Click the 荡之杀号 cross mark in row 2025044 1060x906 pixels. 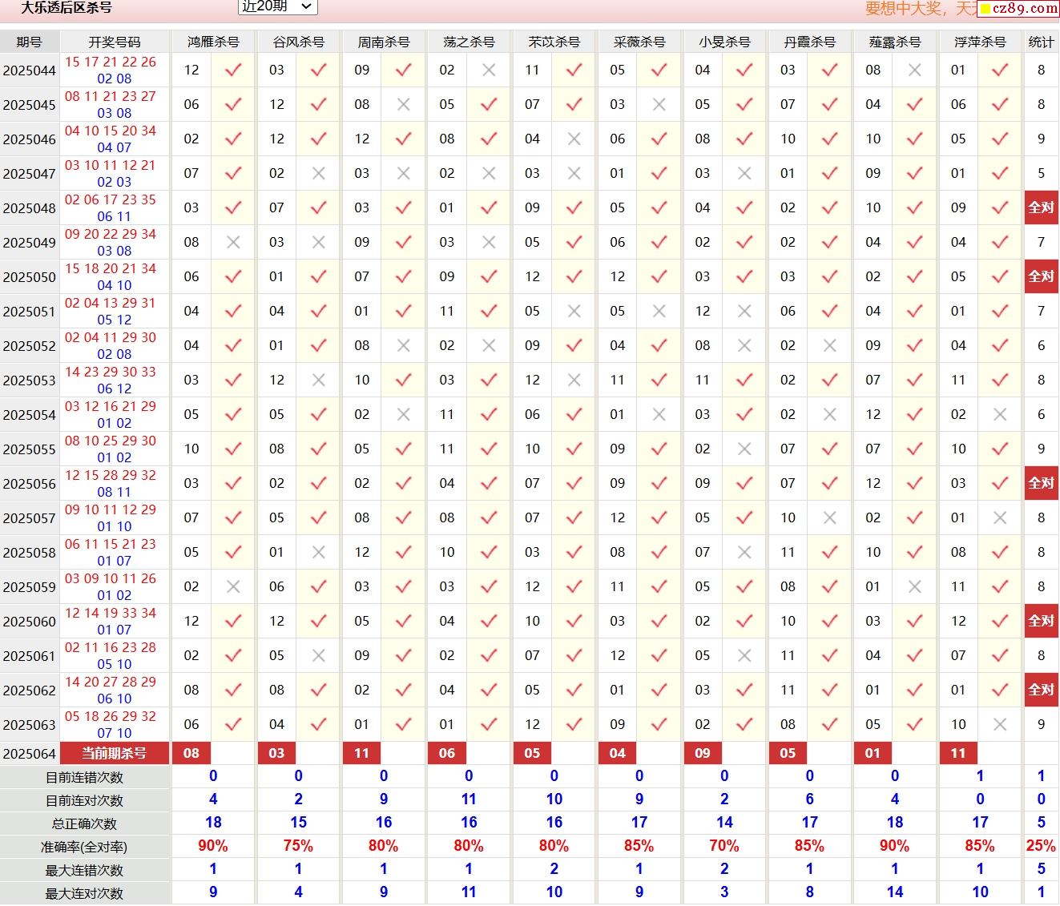[x=489, y=70]
